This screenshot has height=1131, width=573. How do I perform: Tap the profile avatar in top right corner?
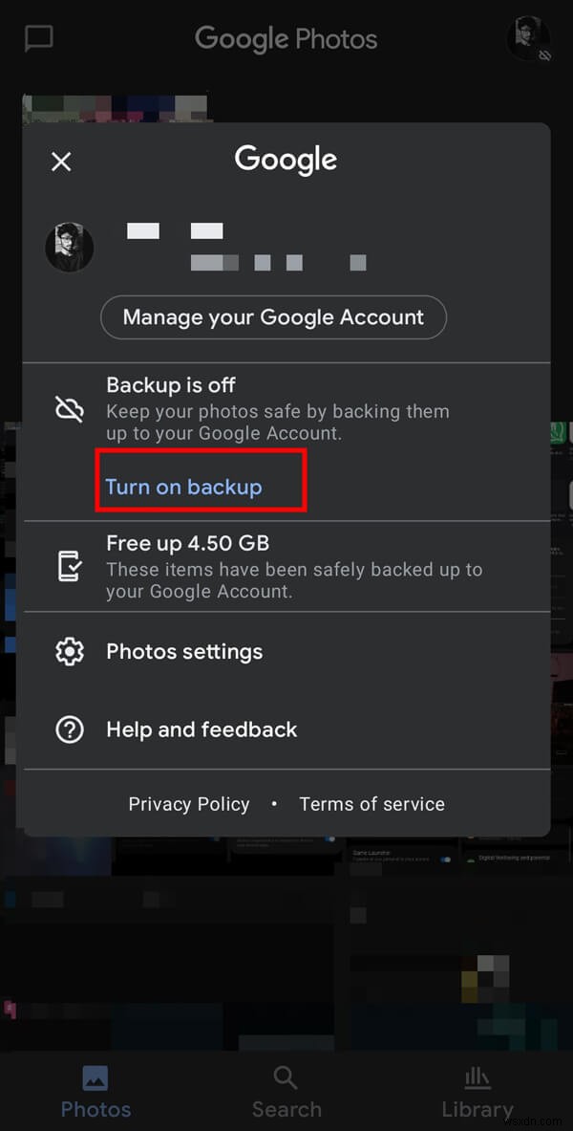(527, 39)
